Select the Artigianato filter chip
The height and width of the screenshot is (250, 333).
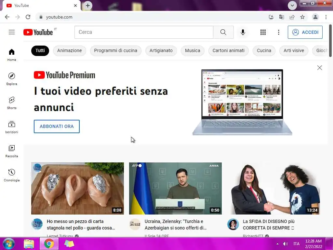tap(161, 50)
